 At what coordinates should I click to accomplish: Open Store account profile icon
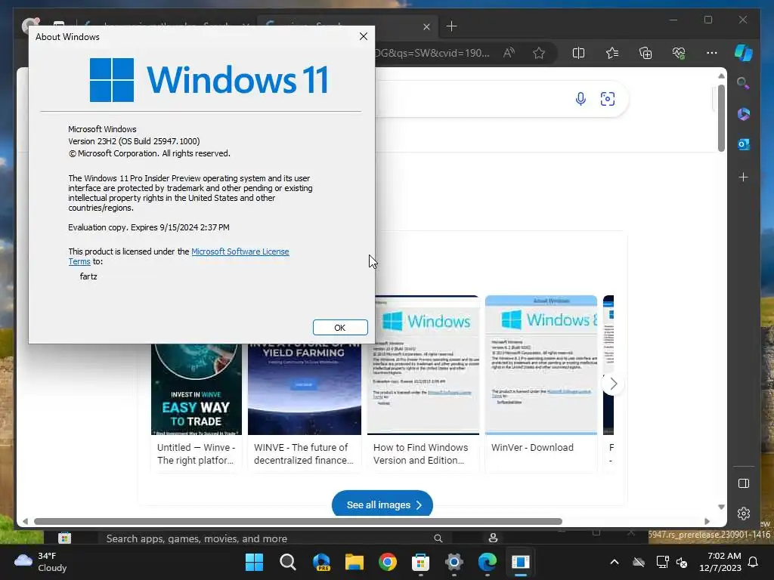(x=493, y=538)
